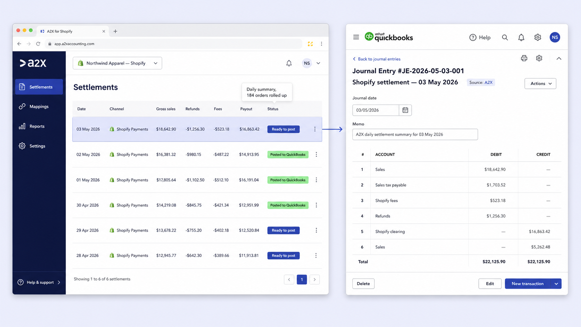Screen dimensions: 581x327
Task: Click the Journal date input field
Action: (x=375, y=110)
